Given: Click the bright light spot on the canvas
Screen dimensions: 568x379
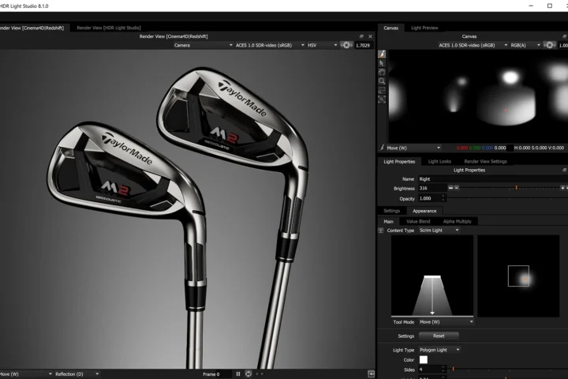Looking at the screenshot, I should pos(510,77).
